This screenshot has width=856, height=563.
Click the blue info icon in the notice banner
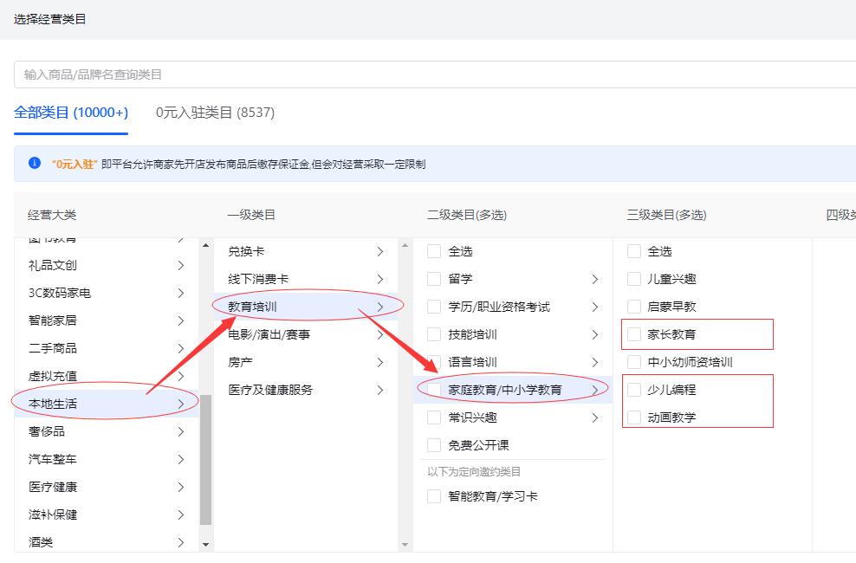pyautogui.click(x=35, y=163)
